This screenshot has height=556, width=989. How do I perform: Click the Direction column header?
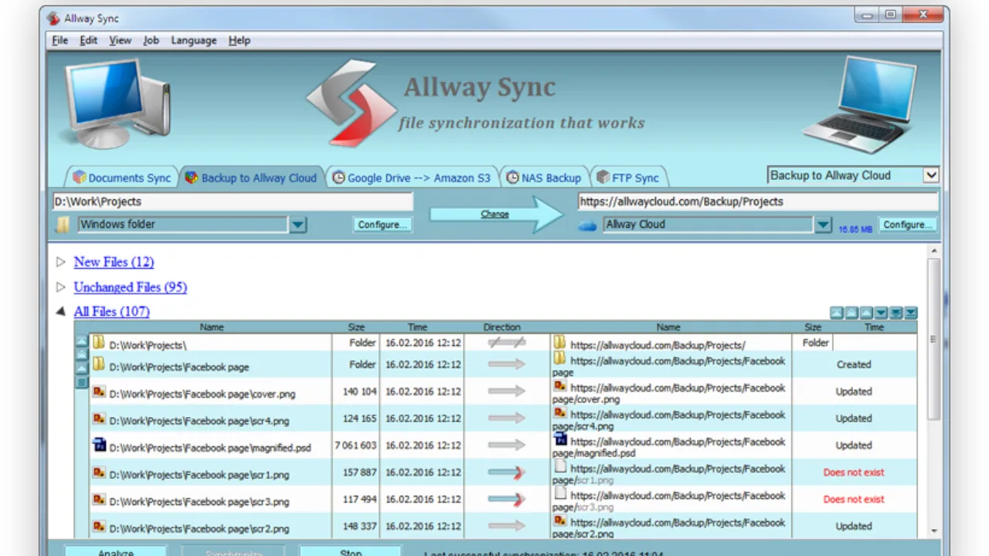[502, 327]
